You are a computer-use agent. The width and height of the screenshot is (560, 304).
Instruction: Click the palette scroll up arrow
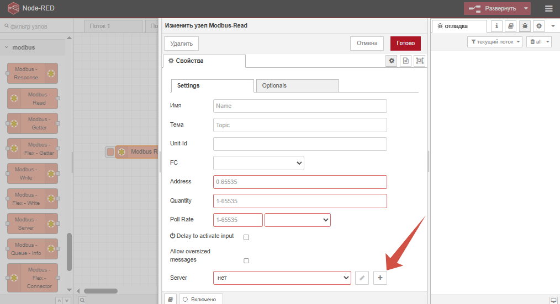pos(69,38)
